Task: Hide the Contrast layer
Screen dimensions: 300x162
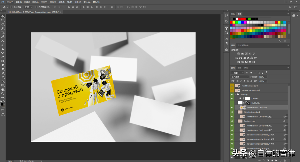Action: [232, 98]
